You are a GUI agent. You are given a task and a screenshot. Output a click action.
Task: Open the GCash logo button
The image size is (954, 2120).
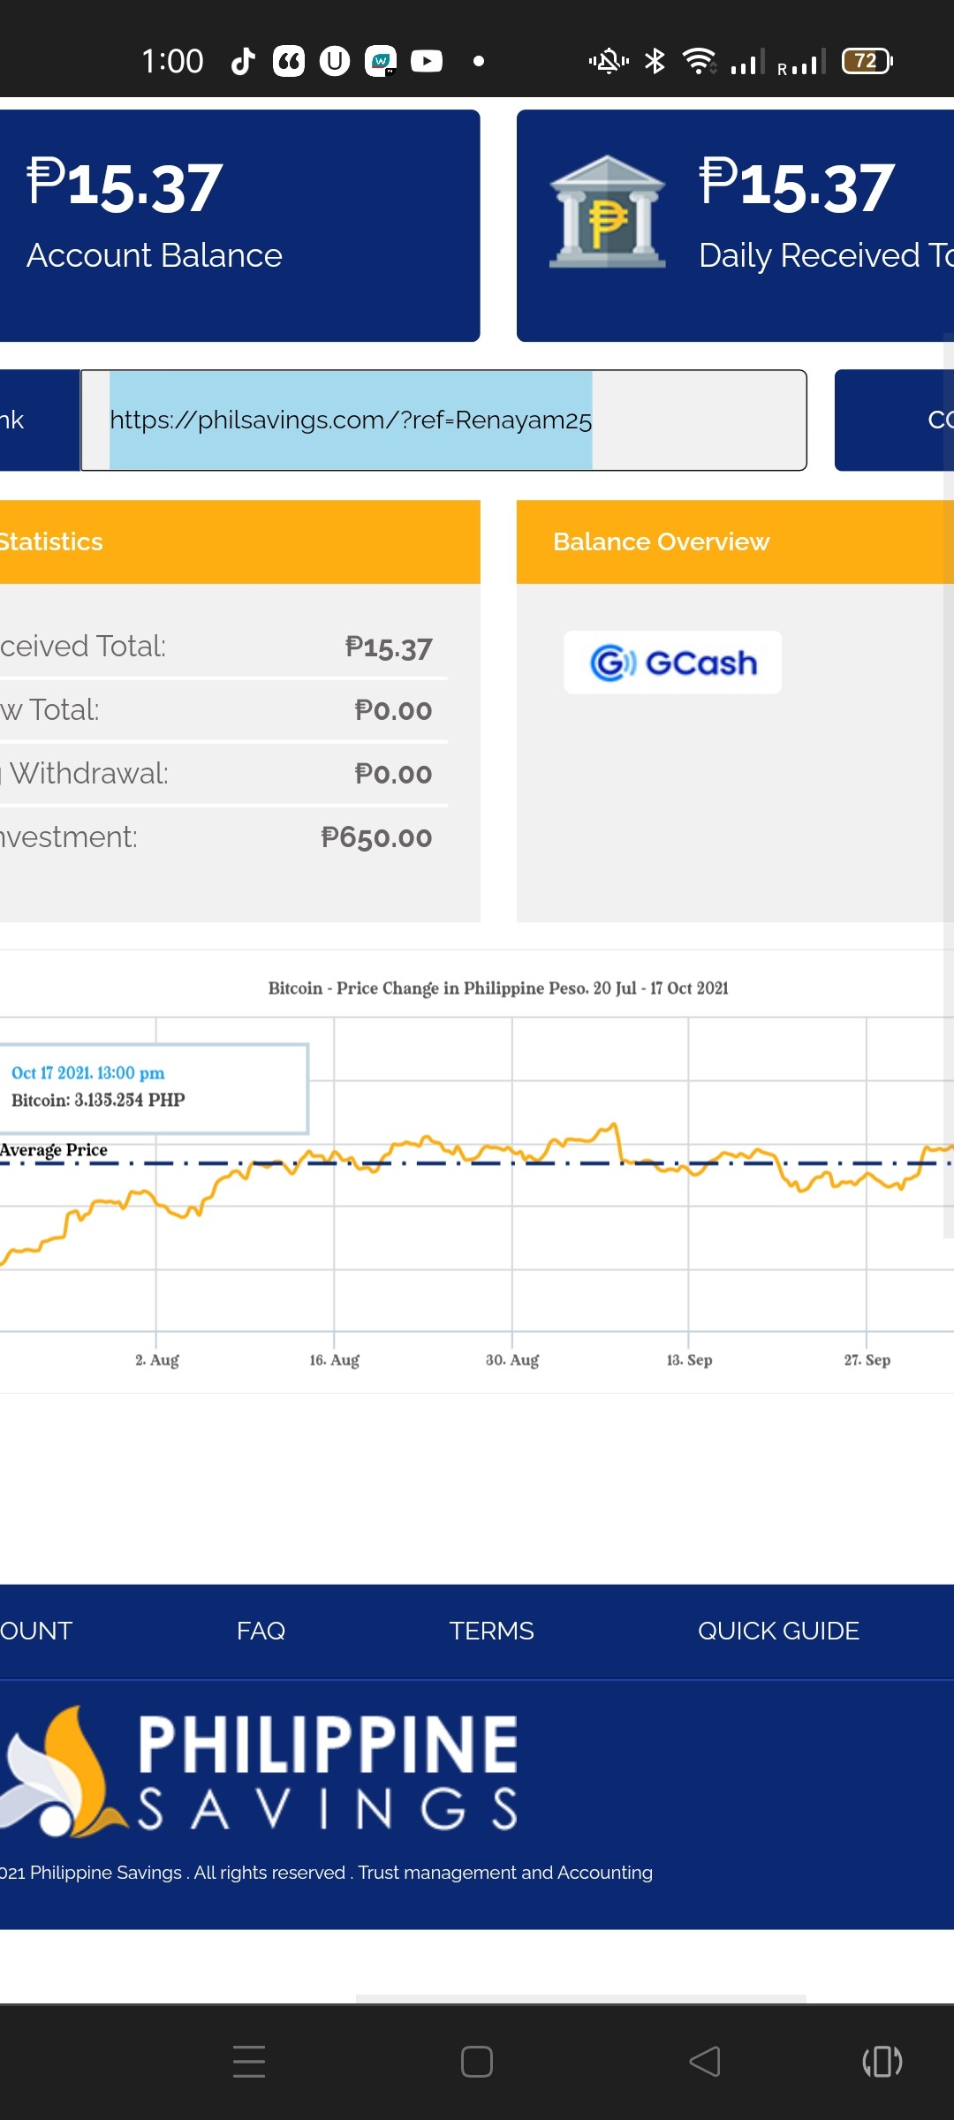(x=673, y=662)
